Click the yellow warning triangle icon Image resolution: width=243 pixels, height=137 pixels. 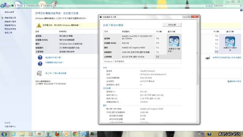coord(39,25)
